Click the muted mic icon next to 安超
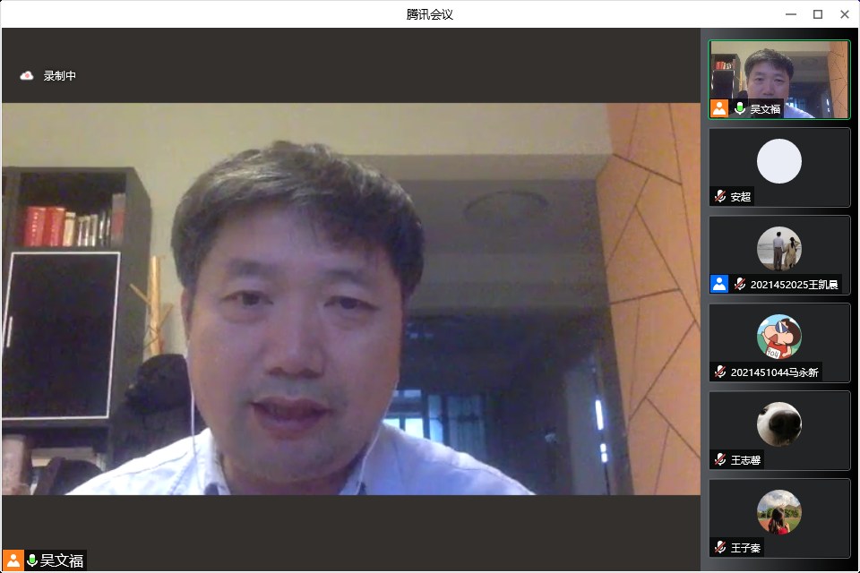 pos(720,196)
